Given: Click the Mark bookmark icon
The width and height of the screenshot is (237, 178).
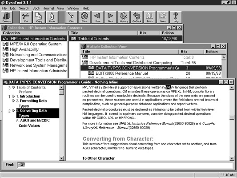Looking at the screenshot, I should coord(150,17).
